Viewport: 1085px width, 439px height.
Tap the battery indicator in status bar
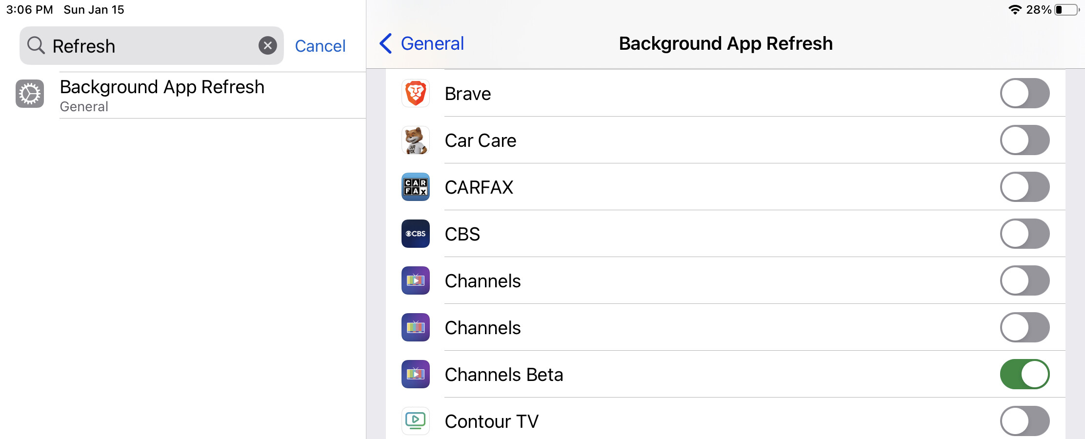coord(1066,10)
